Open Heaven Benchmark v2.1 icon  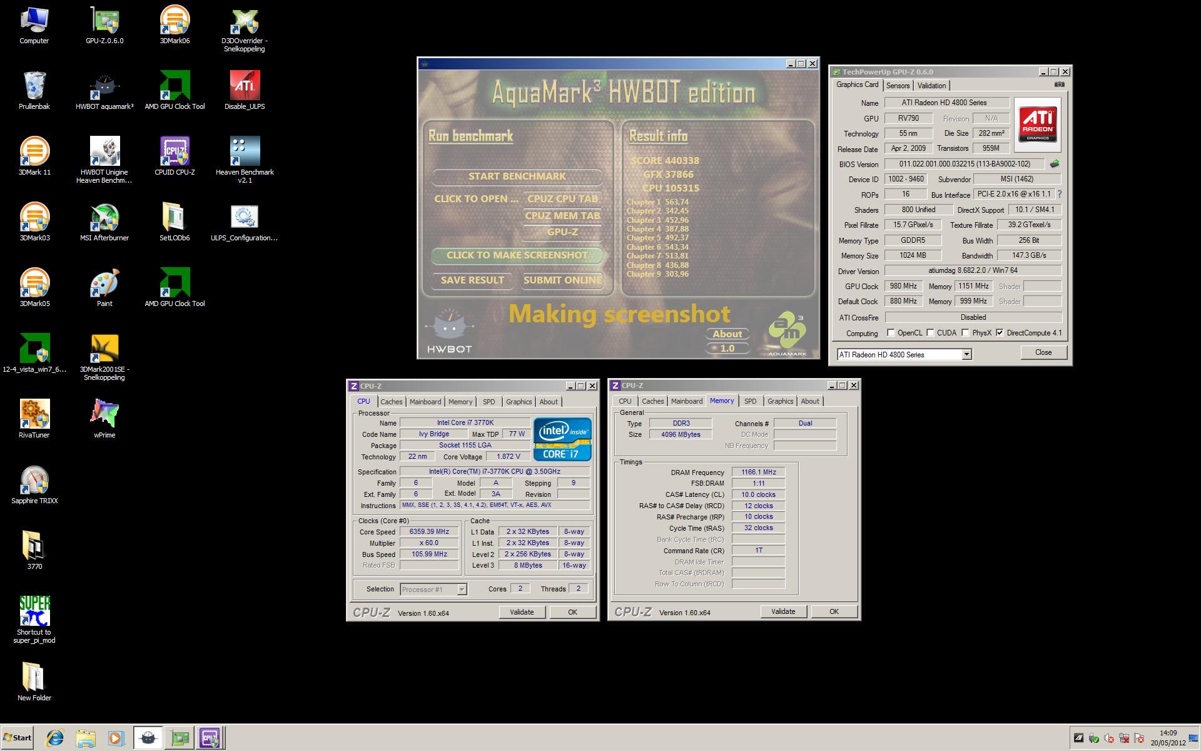point(245,160)
